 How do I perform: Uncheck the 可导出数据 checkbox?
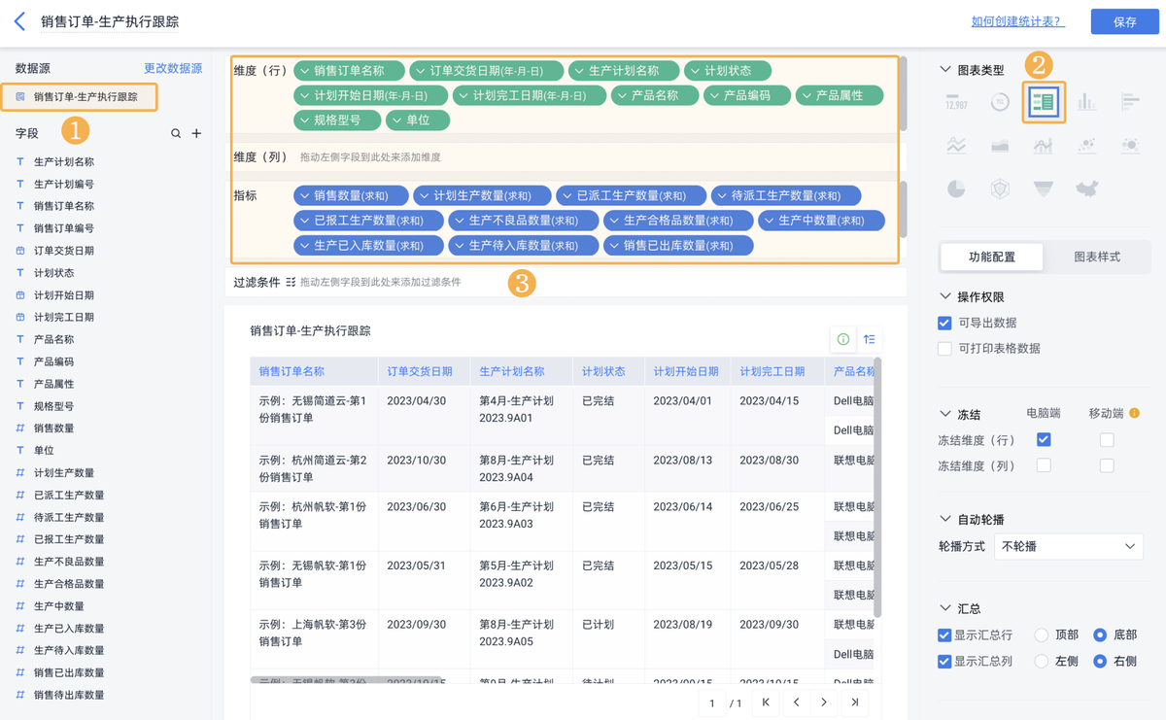tap(944, 323)
